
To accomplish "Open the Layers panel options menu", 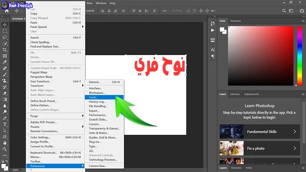I will 303,168.
